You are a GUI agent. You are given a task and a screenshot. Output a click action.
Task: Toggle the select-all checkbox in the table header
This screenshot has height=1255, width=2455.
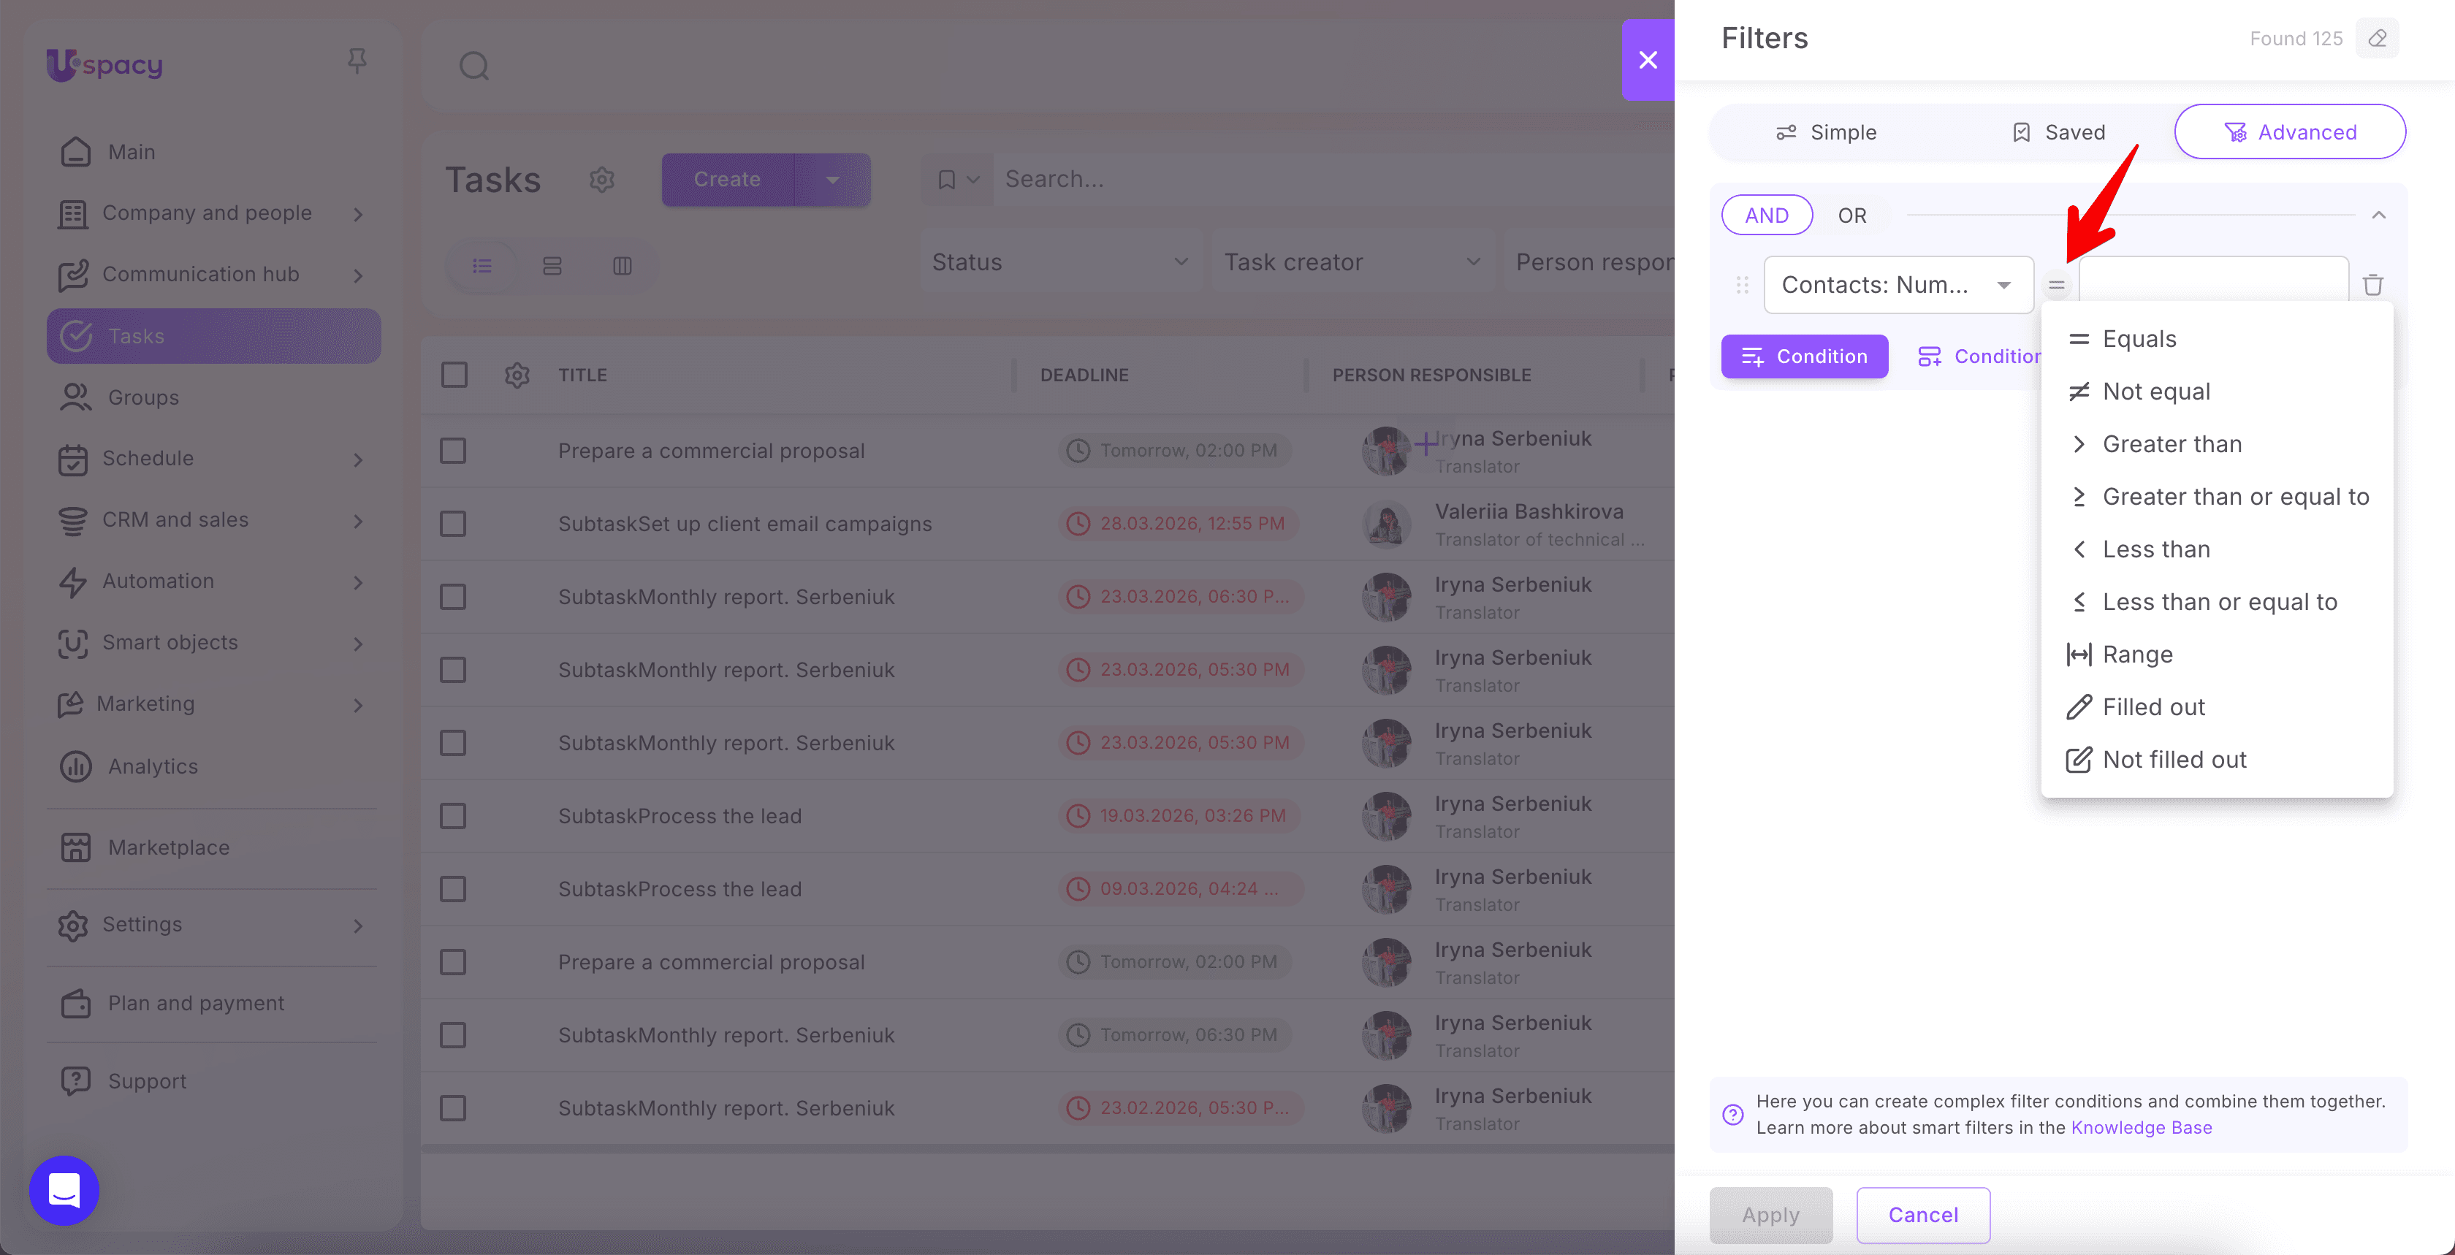pos(454,375)
